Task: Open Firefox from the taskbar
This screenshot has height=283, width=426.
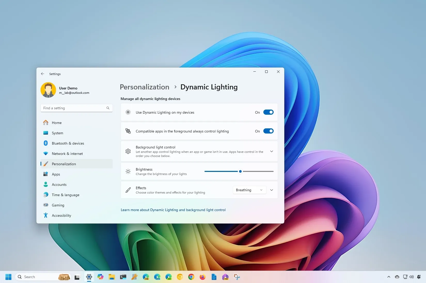Action: pyautogui.click(x=202, y=277)
